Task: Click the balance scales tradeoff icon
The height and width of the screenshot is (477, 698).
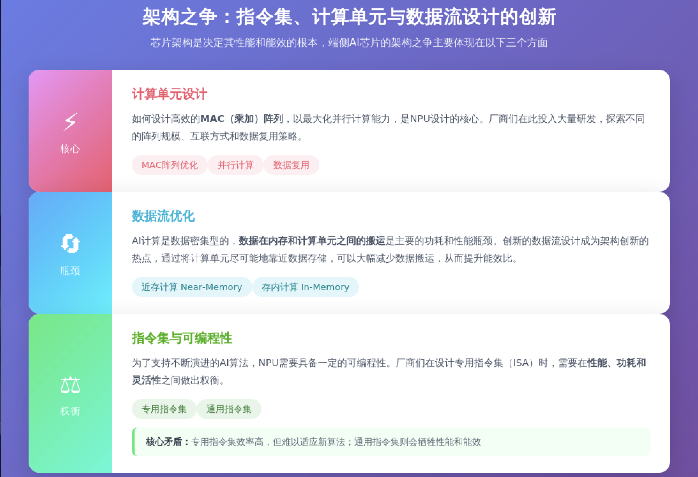Action: [x=70, y=385]
